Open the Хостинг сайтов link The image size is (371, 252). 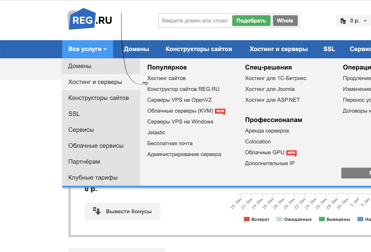[166, 78]
